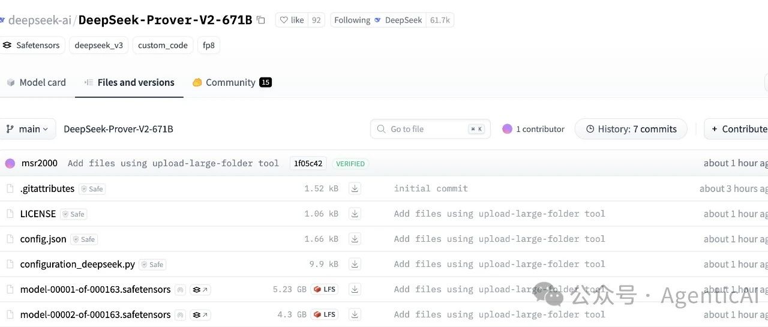Select the Safetensors tag
This screenshot has width=768, height=327.
[x=31, y=45]
